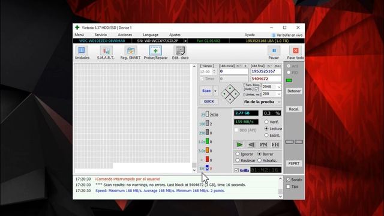Enable the Tips checkbox

tap(288, 187)
